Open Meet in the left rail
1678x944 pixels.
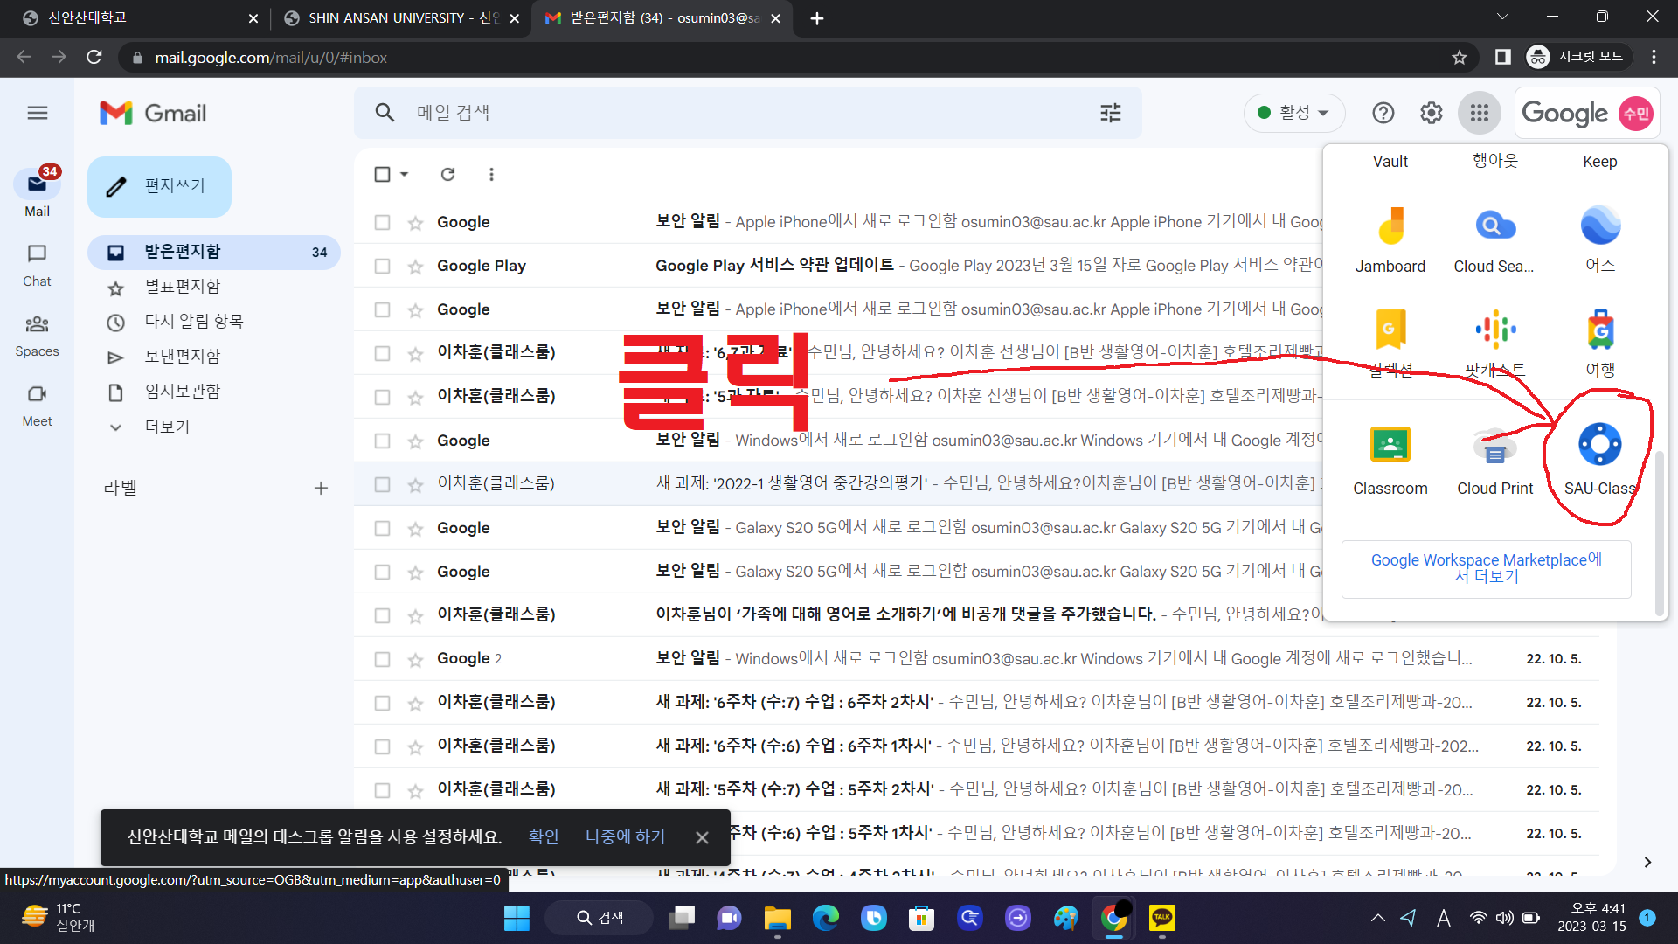point(37,406)
